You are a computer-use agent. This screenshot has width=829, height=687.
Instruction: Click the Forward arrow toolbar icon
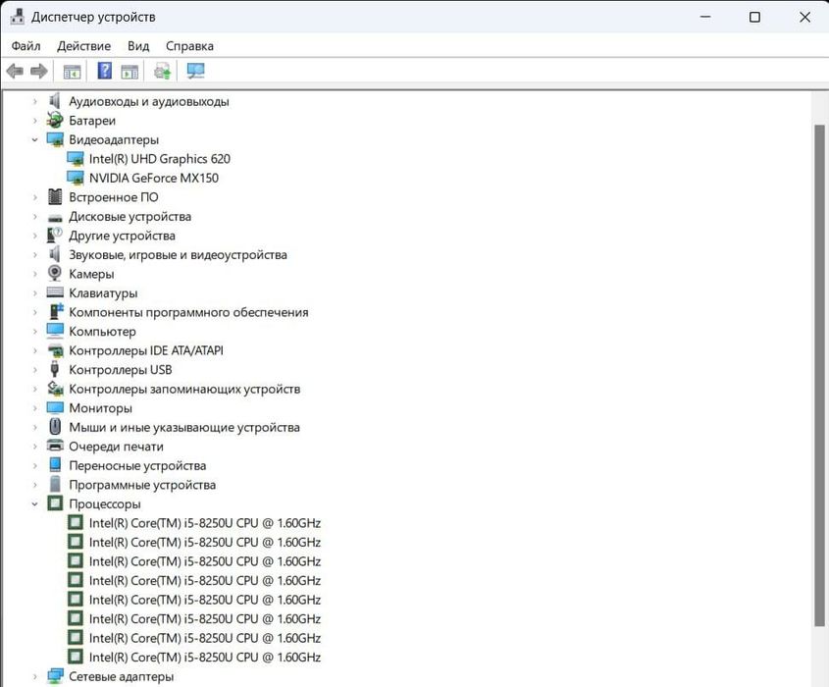[39, 71]
